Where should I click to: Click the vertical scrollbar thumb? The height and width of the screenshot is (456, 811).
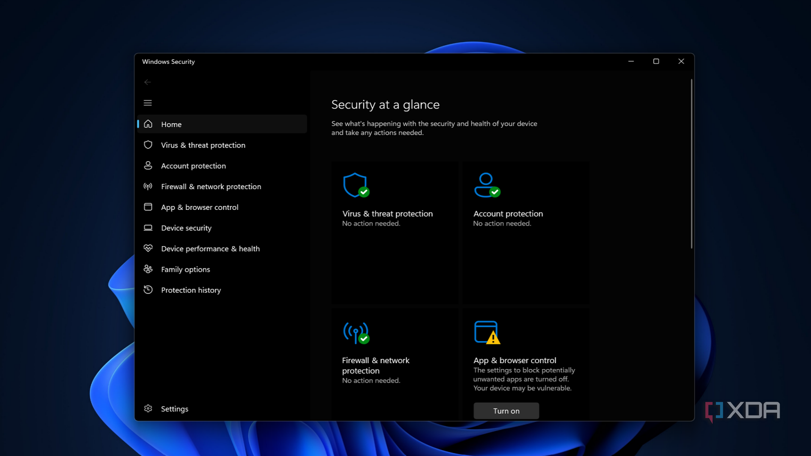point(691,164)
